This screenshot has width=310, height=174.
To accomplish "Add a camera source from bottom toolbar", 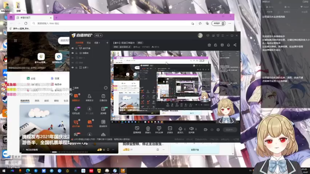I will pos(148,130).
